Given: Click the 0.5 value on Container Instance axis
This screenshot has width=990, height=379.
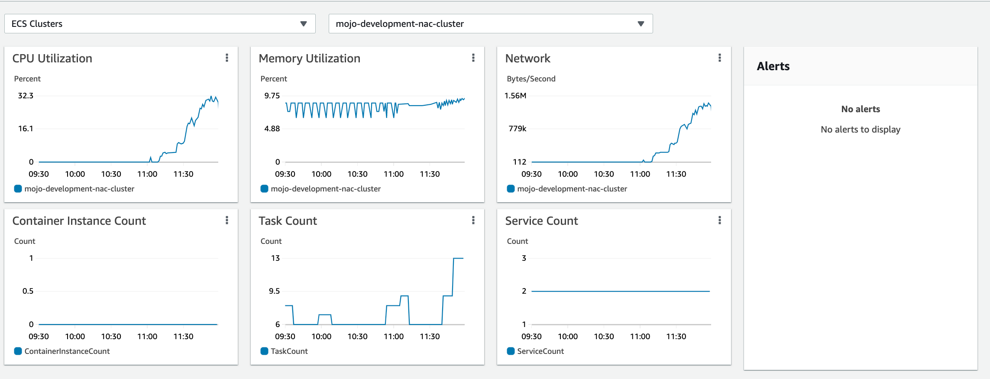Looking at the screenshot, I should click(x=28, y=291).
